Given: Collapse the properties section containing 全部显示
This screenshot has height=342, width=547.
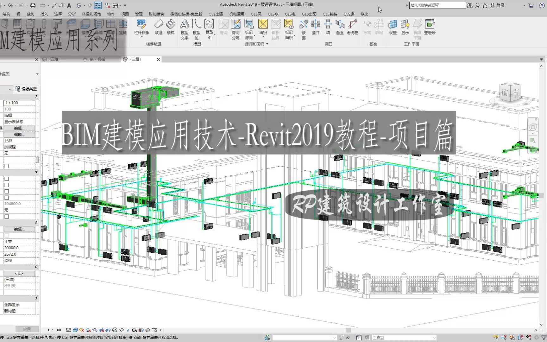Looking at the screenshot, I should tap(36, 298).
